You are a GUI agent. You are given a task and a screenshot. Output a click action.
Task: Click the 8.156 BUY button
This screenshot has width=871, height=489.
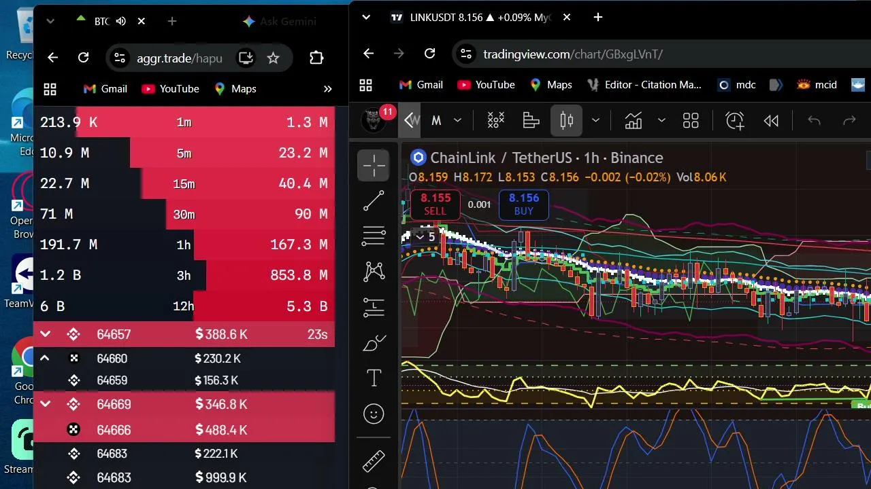click(524, 204)
